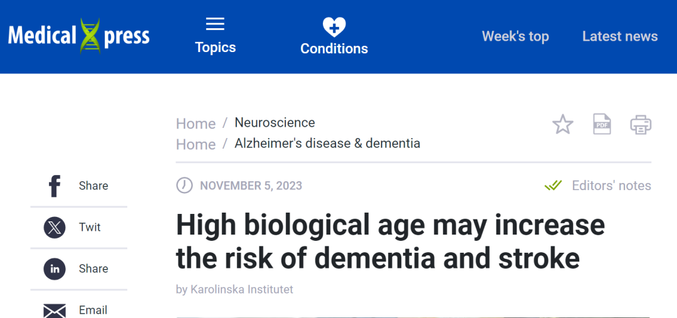Image resolution: width=677 pixels, height=318 pixels.
Task: Click the Conditions label
Action: pyautogui.click(x=334, y=48)
